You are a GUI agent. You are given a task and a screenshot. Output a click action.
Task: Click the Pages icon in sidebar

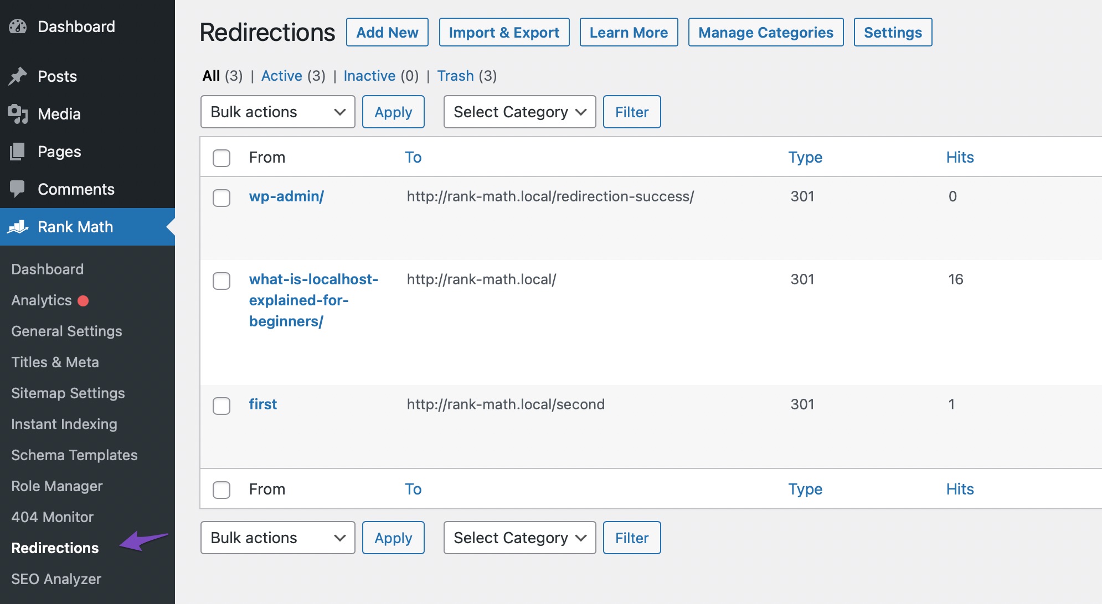pyautogui.click(x=18, y=152)
